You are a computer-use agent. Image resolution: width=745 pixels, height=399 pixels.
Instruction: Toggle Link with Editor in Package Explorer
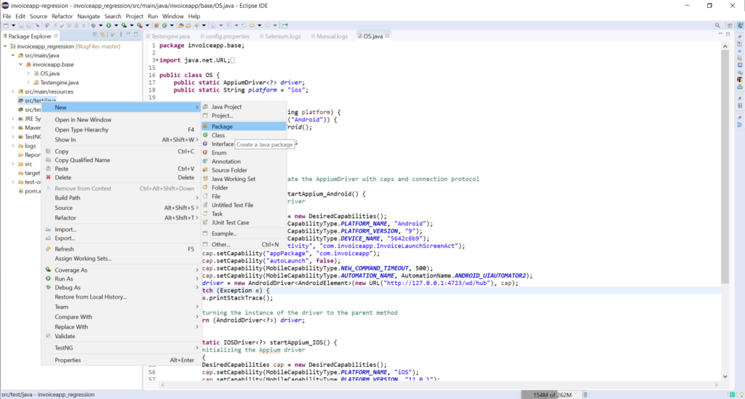tap(102, 35)
